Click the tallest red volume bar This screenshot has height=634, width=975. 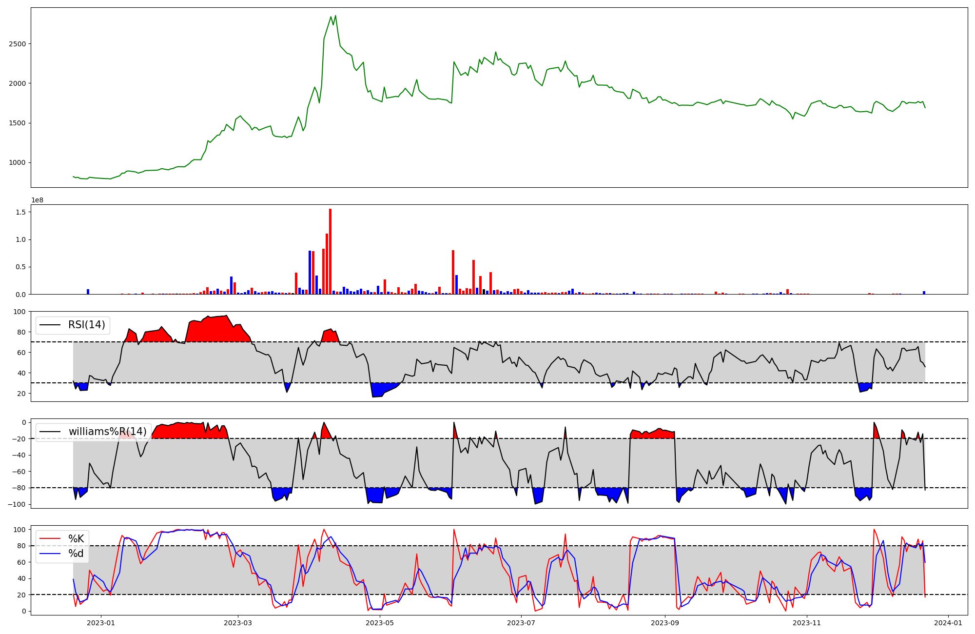(x=330, y=251)
